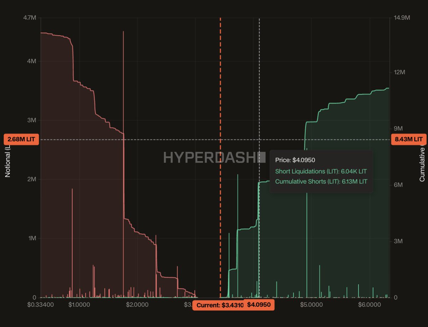Screen dimensions: 428x327
Task: Click the $4.0950 crosshair price label
Action: pos(259,305)
